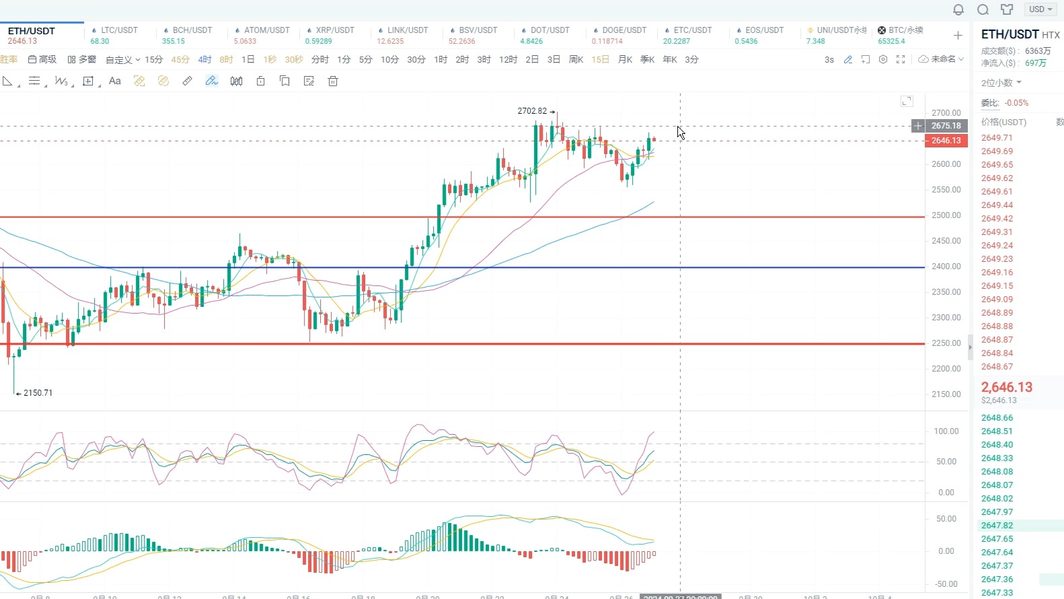
Task: Collapse the order book side panel handle
Action: click(970, 347)
